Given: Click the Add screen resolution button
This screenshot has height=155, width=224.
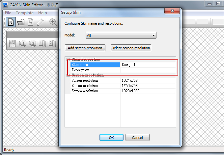Looking at the screenshot, I should [x=85, y=48].
